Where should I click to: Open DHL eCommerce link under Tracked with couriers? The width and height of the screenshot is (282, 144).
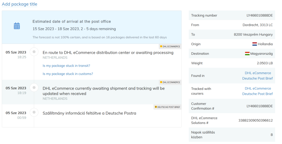(258, 89)
